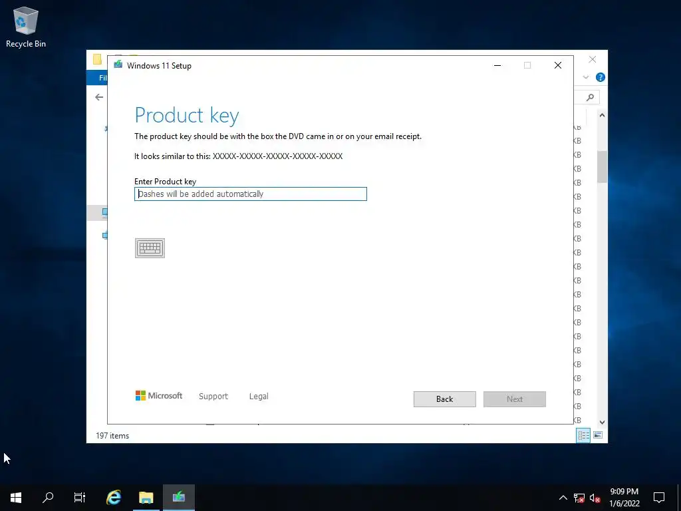Select Windows Setup taskbar icon
Screen dimensions: 681x511
tap(179, 498)
